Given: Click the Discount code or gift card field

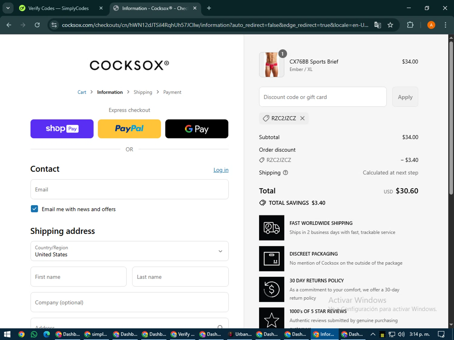Looking at the screenshot, I should click(323, 97).
